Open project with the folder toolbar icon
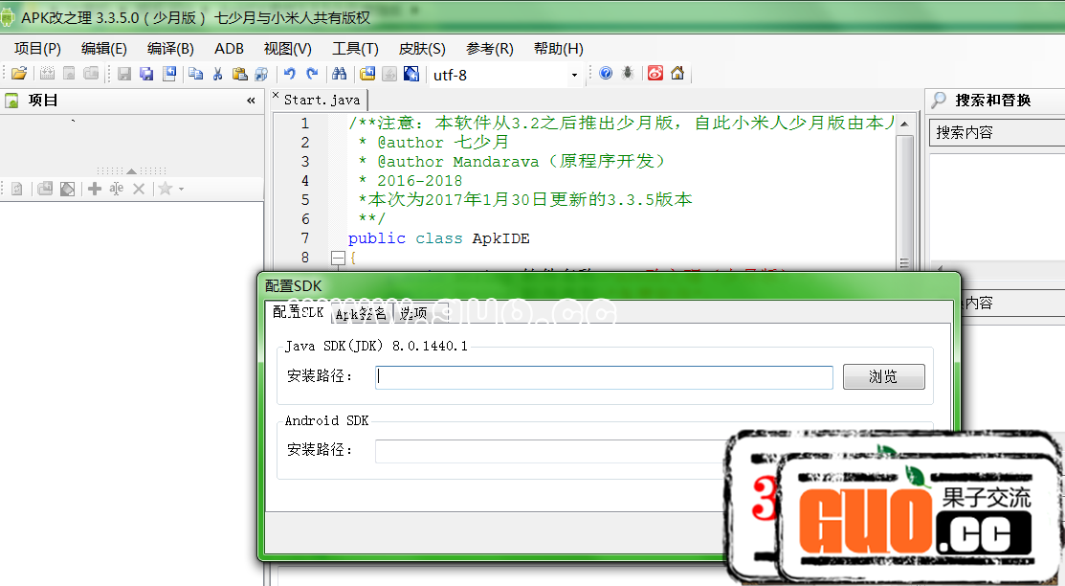This screenshot has height=586, width=1065. click(20, 74)
